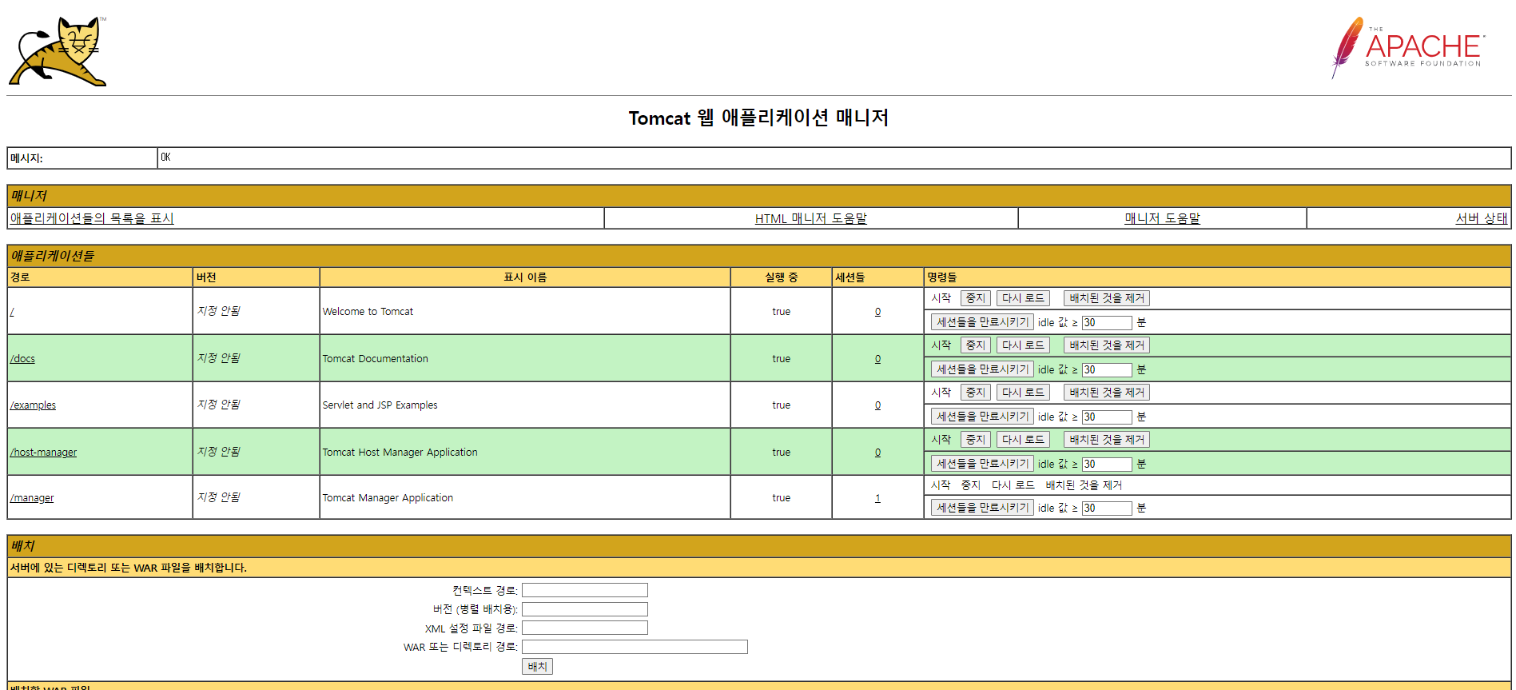Click 배치된 것을 제거 for root application
Screen dimensions: 1516x690
tap(1107, 298)
